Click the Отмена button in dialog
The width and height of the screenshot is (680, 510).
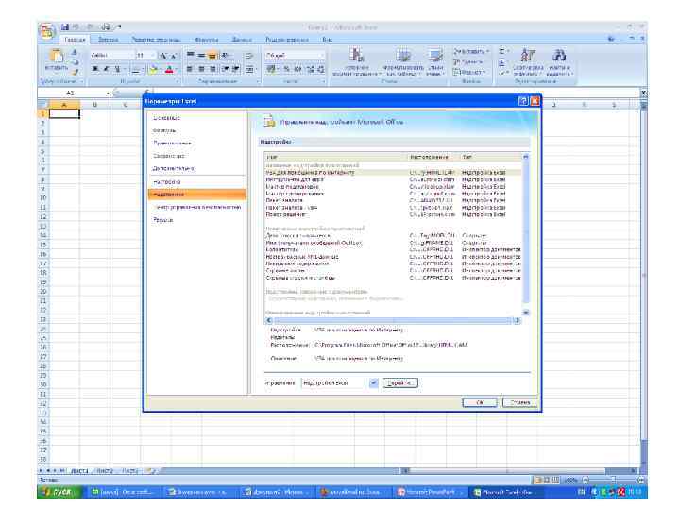click(x=520, y=402)
